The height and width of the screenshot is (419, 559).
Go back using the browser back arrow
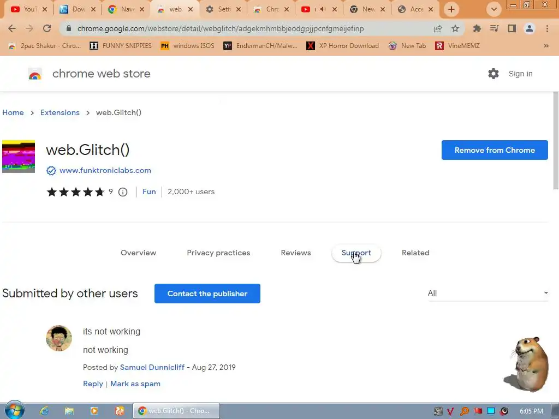coord(12,28)
